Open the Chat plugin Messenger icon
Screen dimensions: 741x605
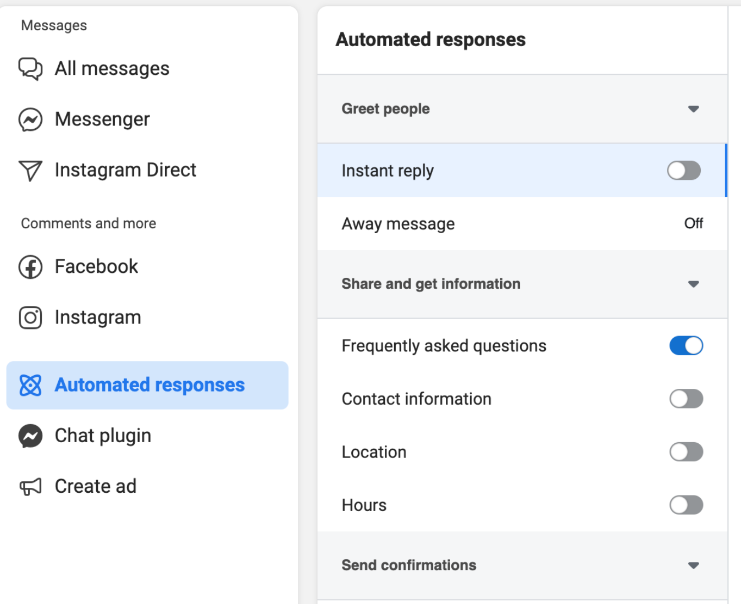tap(30, 436)
